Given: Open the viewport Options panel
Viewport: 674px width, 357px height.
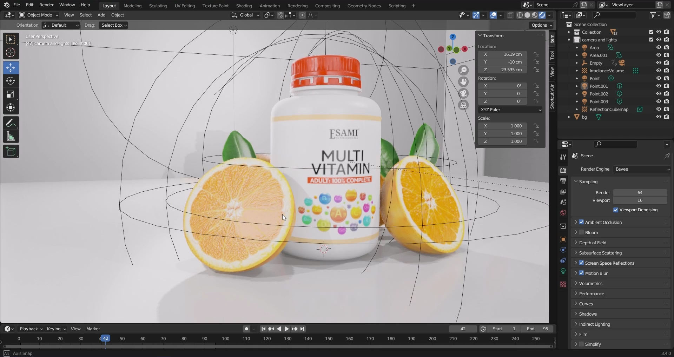Looking at the screenshot, I should (541, 25).
